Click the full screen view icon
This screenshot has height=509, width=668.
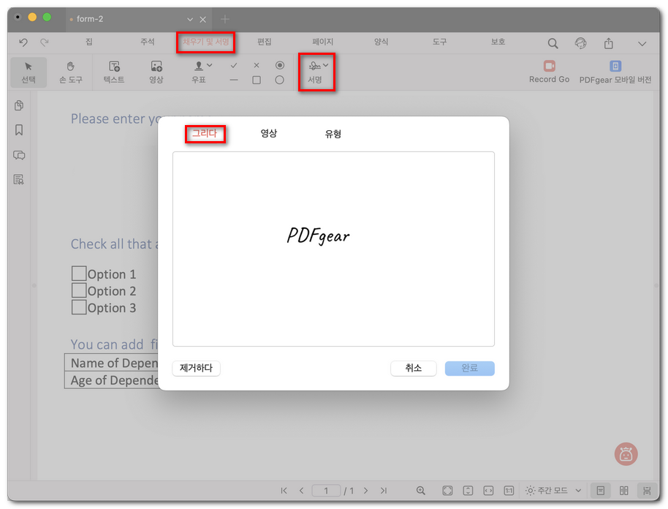447,491
